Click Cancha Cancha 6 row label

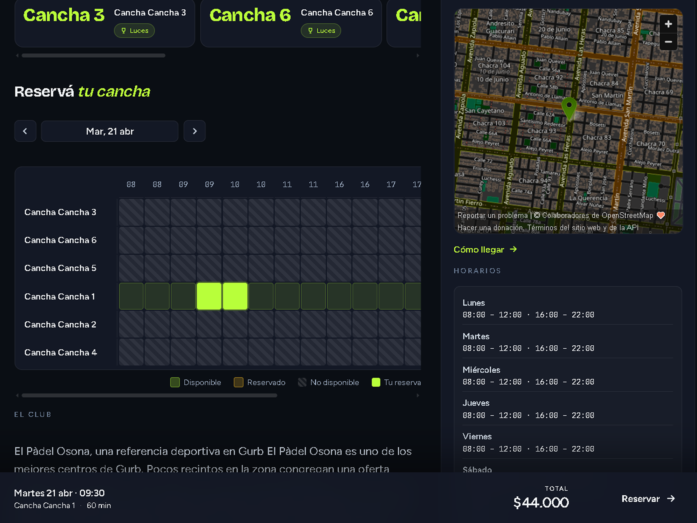click(x=61, y=240)
